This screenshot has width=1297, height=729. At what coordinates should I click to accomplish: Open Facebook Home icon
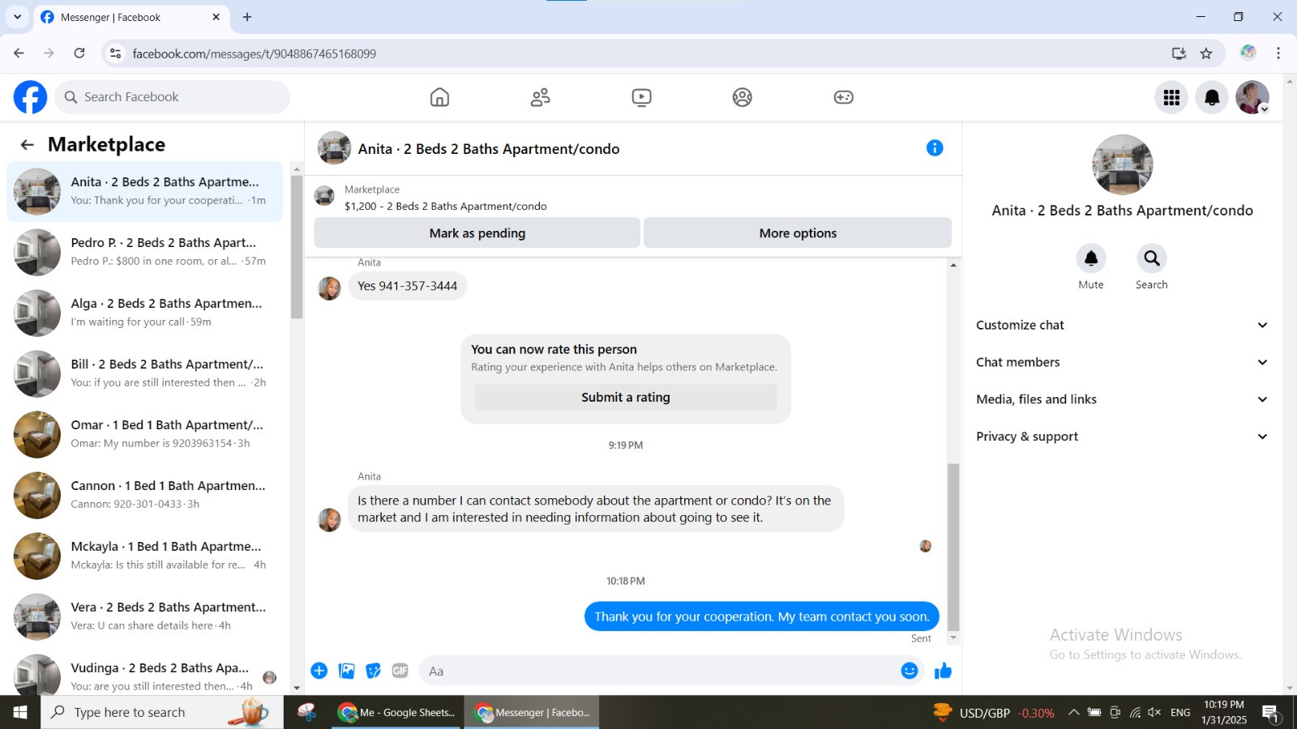439,97
